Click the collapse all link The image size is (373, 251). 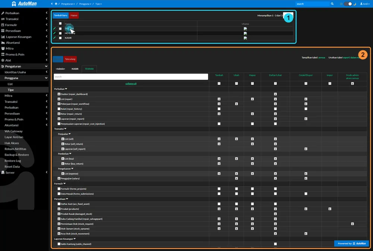pos(131,84)
